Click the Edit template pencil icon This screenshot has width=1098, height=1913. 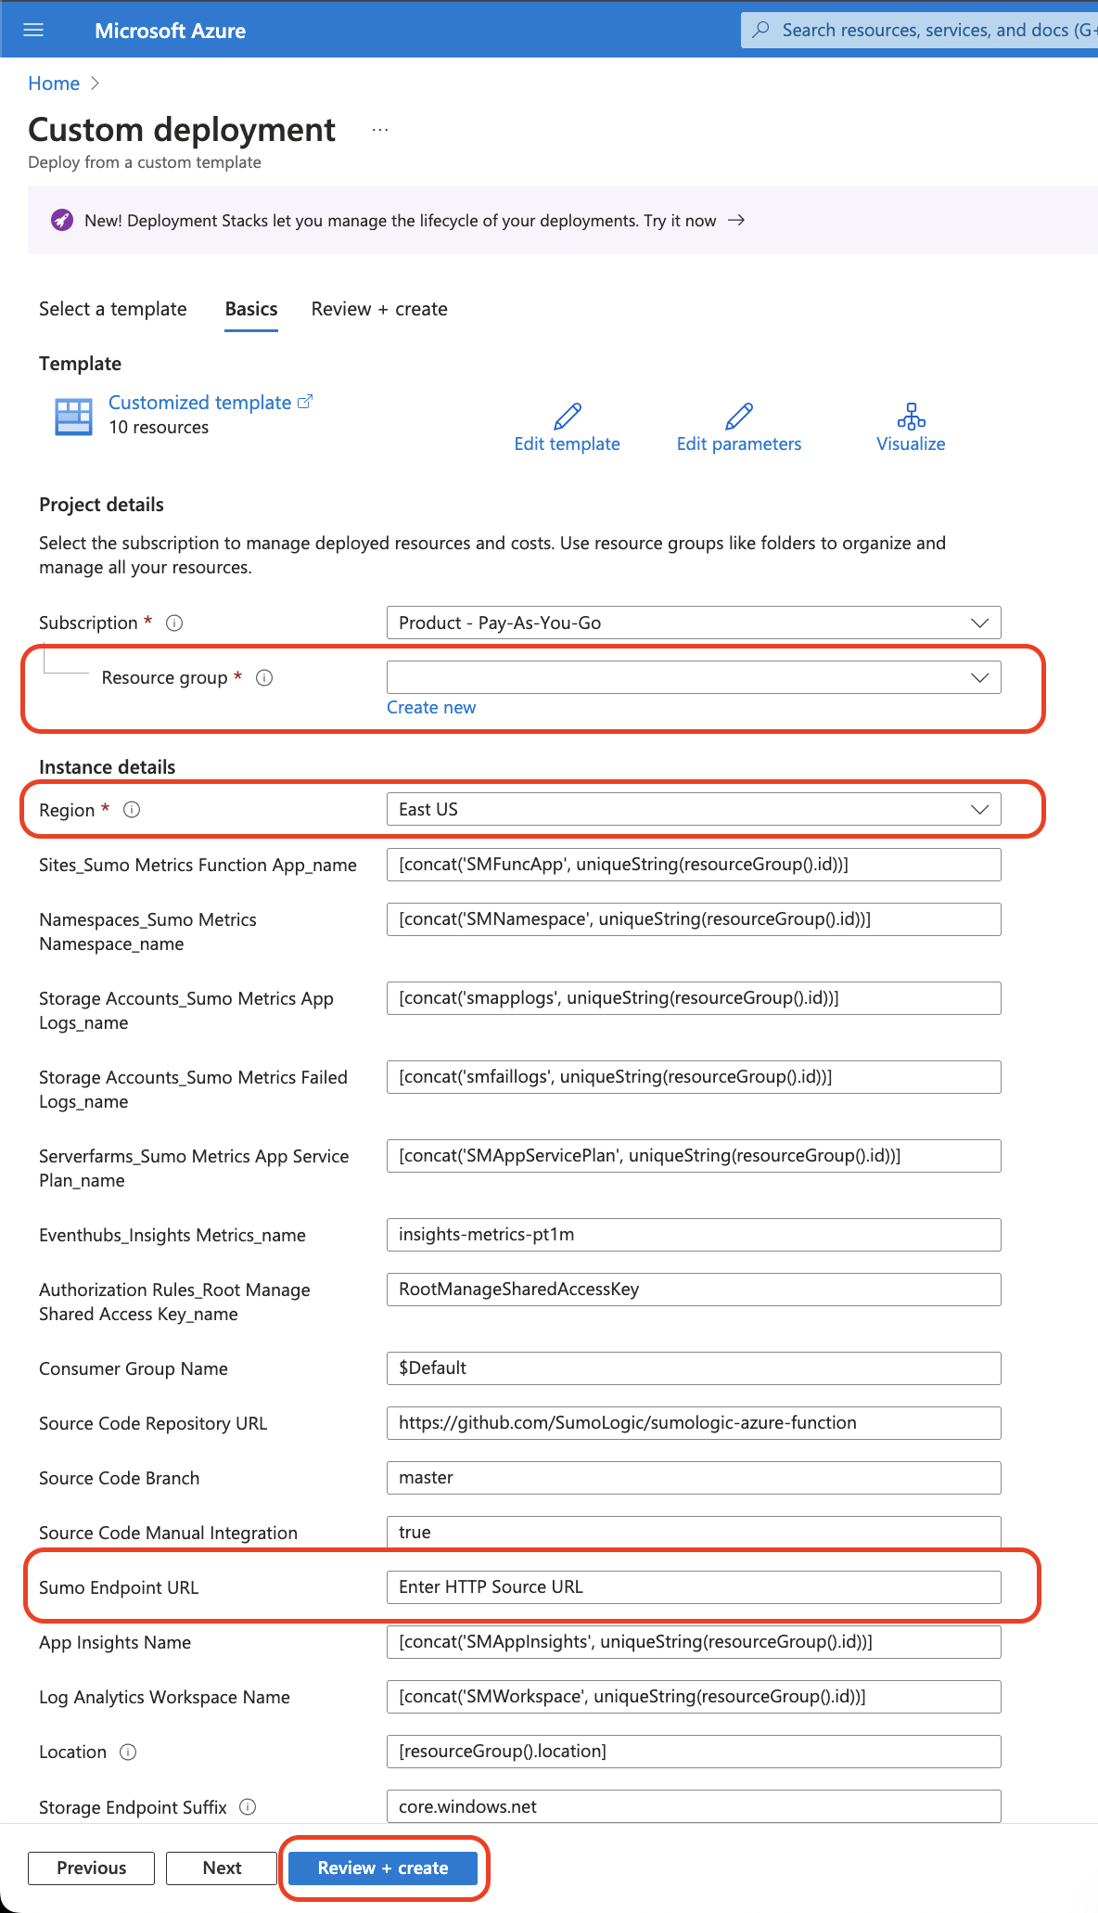coord(567,417)
